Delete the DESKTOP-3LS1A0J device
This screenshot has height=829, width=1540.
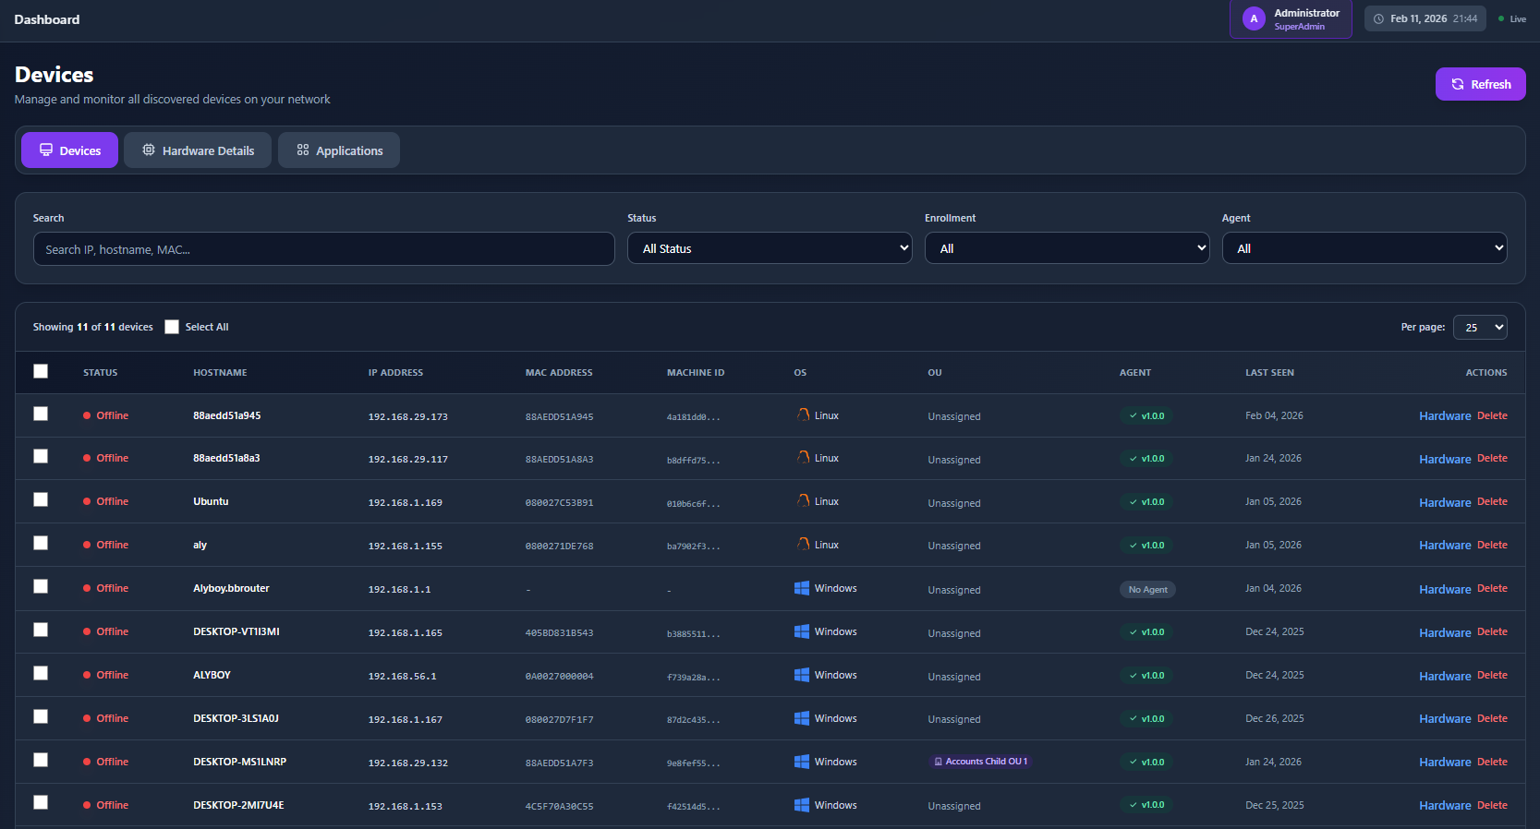pyautogui.click(x=1492, y=719)
